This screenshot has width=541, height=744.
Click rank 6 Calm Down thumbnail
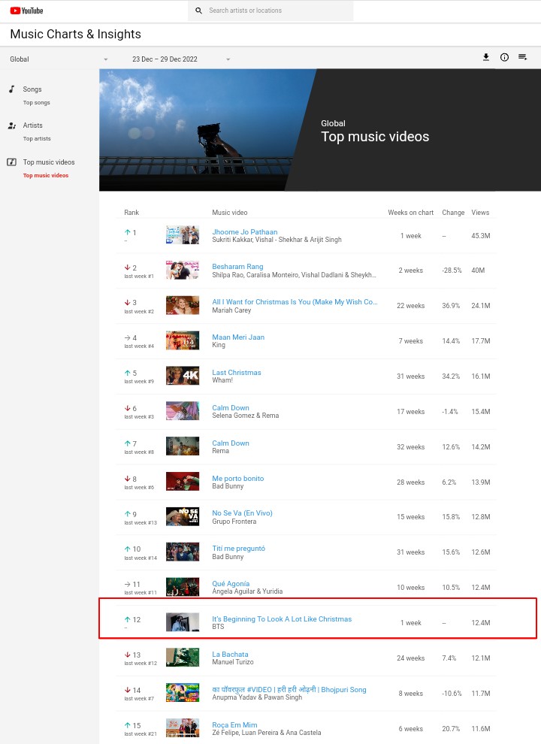[x=183, y=411]
